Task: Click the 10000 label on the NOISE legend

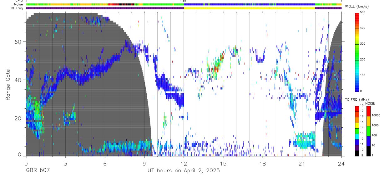Action: (376, 115)
